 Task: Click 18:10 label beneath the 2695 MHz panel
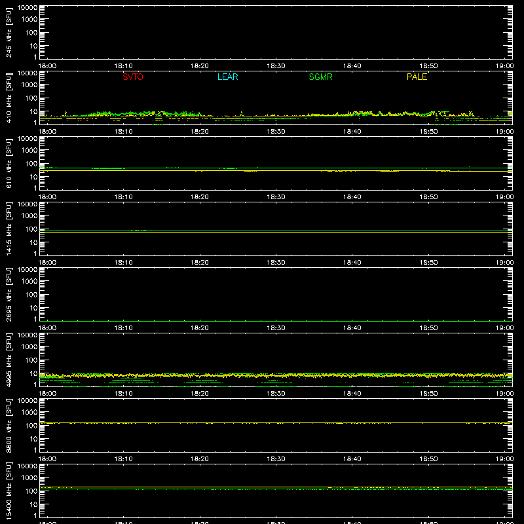pos(124,328)
